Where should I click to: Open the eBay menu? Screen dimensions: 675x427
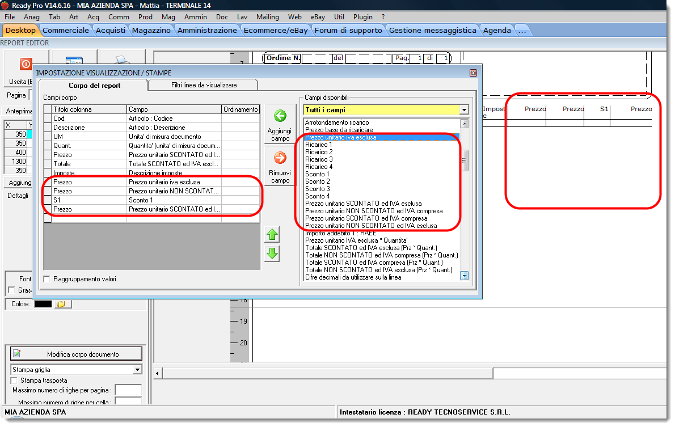tap(318, 17)
